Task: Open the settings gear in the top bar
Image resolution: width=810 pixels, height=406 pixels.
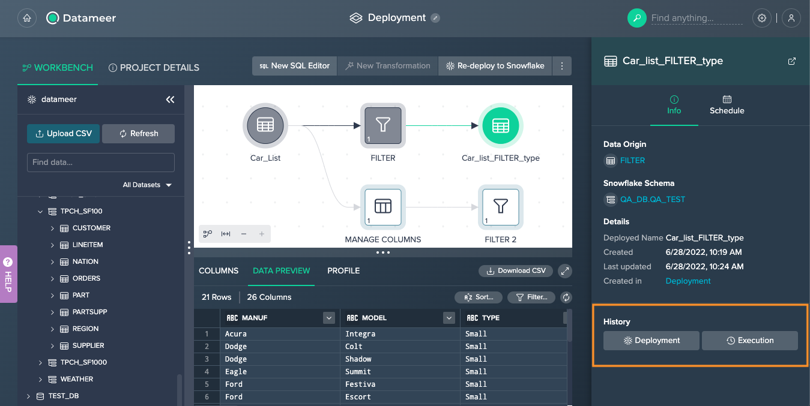Action: pos(761,18)
